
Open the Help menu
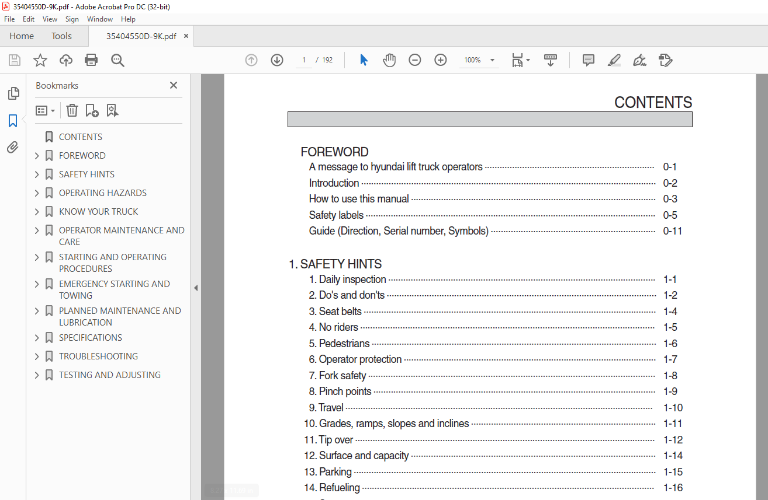(128, 19)
